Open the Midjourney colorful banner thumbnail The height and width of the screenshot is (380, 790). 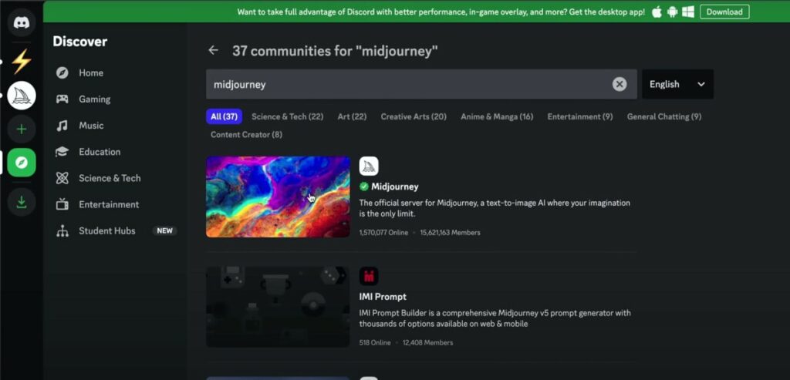pyautogui.click(x=278, y=197)
